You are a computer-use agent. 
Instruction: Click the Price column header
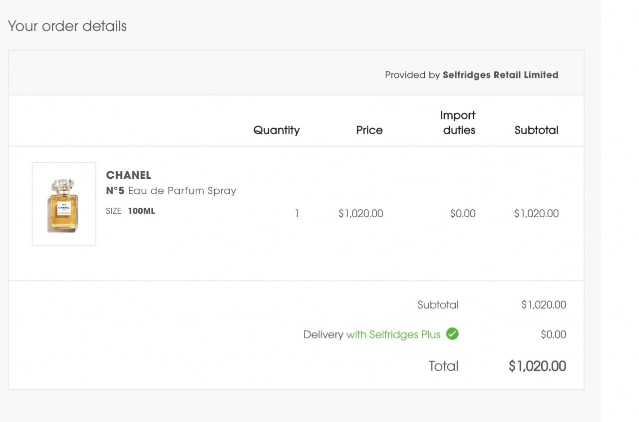[369, 130]
